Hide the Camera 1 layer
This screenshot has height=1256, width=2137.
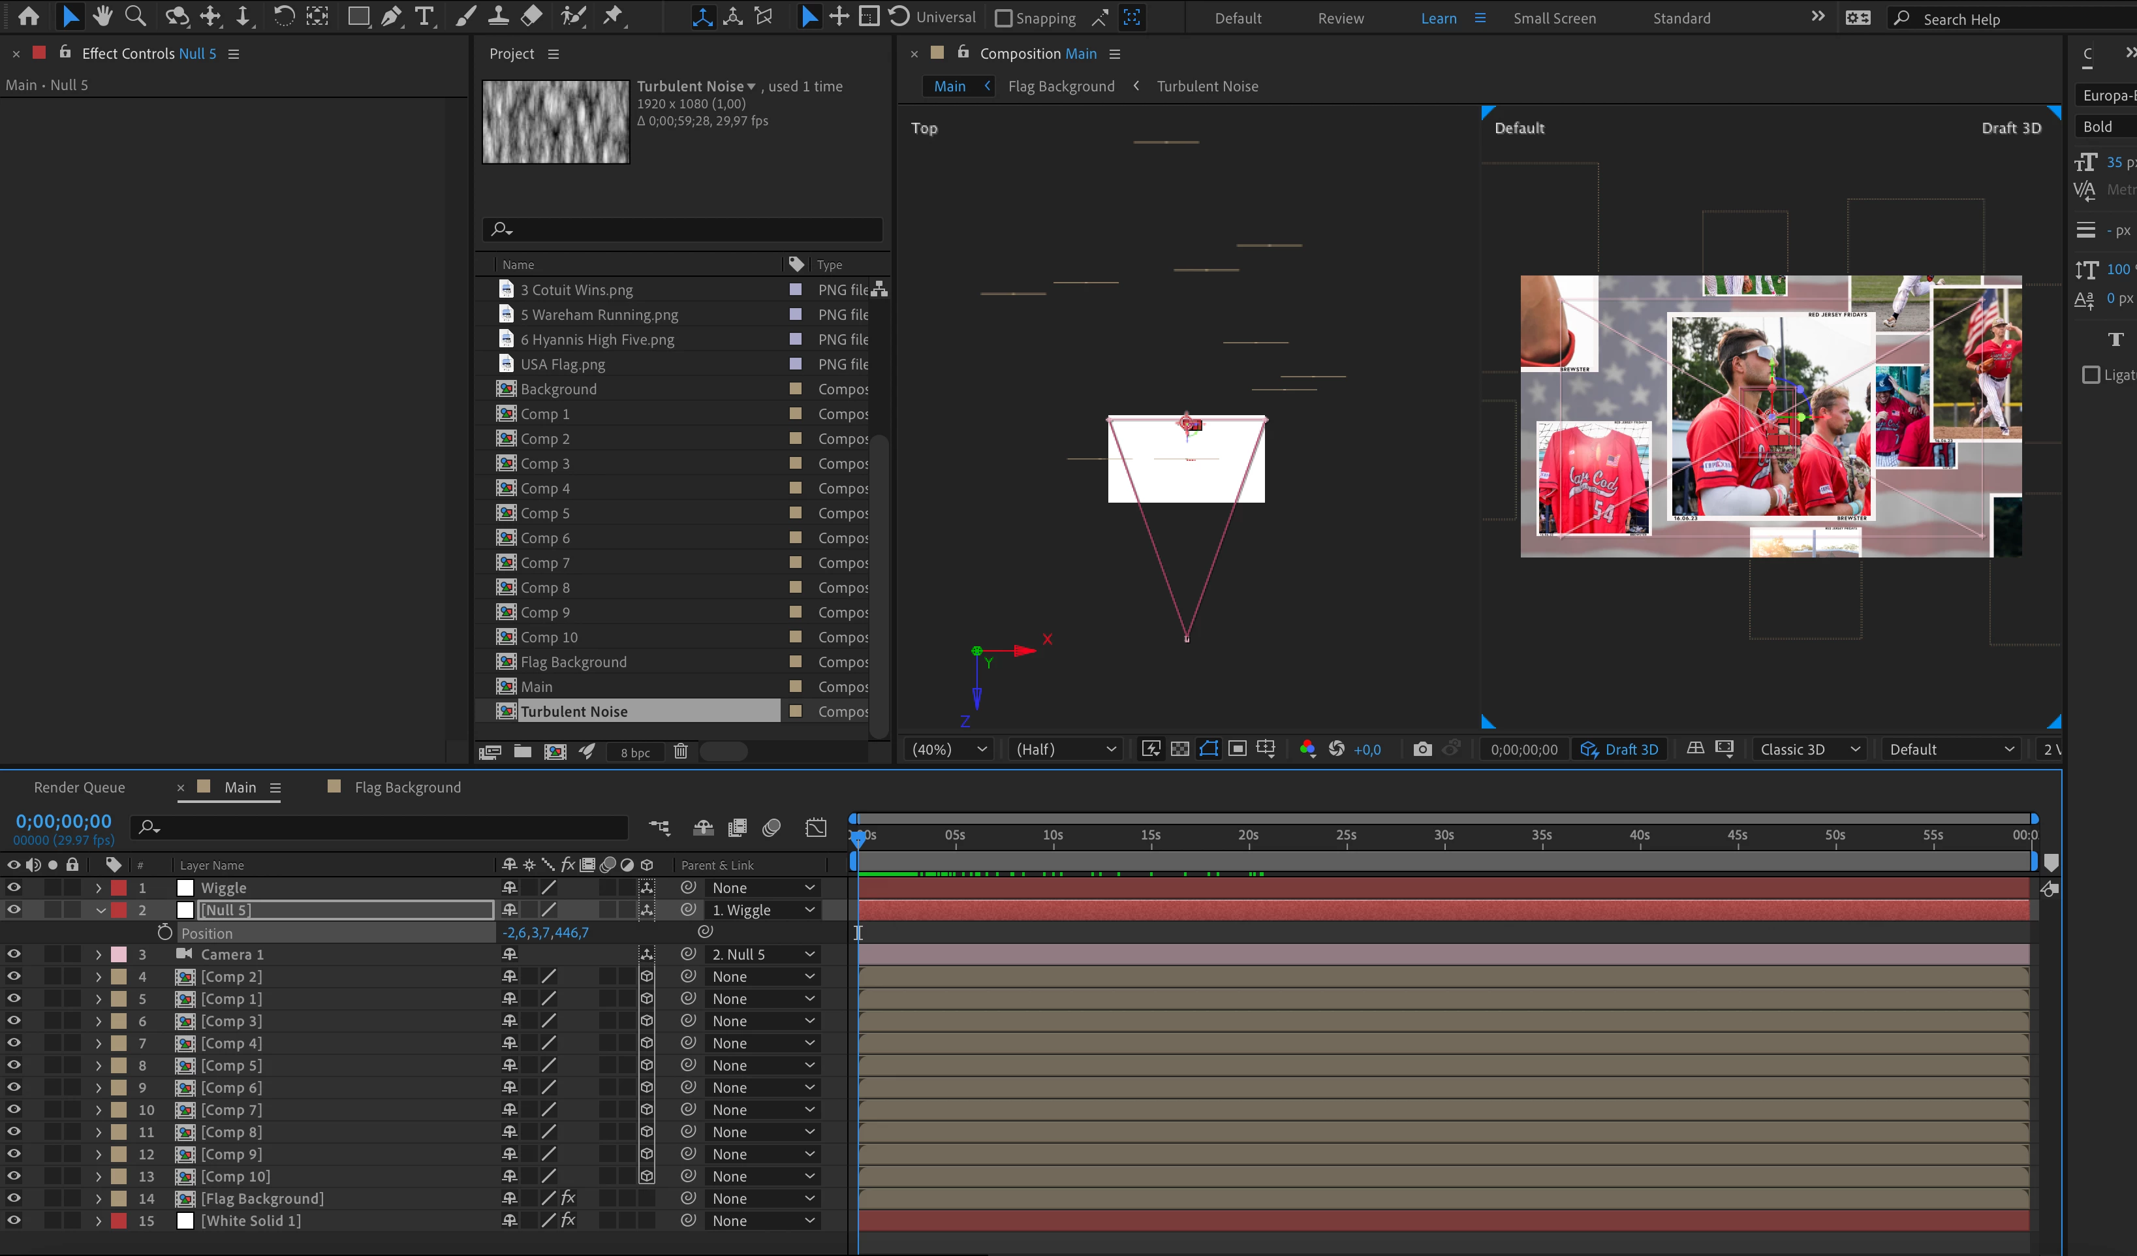(x=14, y=954)
